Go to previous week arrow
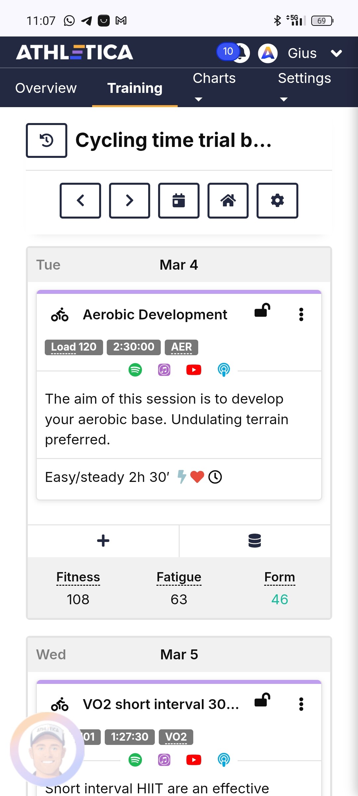 (80, 200)
